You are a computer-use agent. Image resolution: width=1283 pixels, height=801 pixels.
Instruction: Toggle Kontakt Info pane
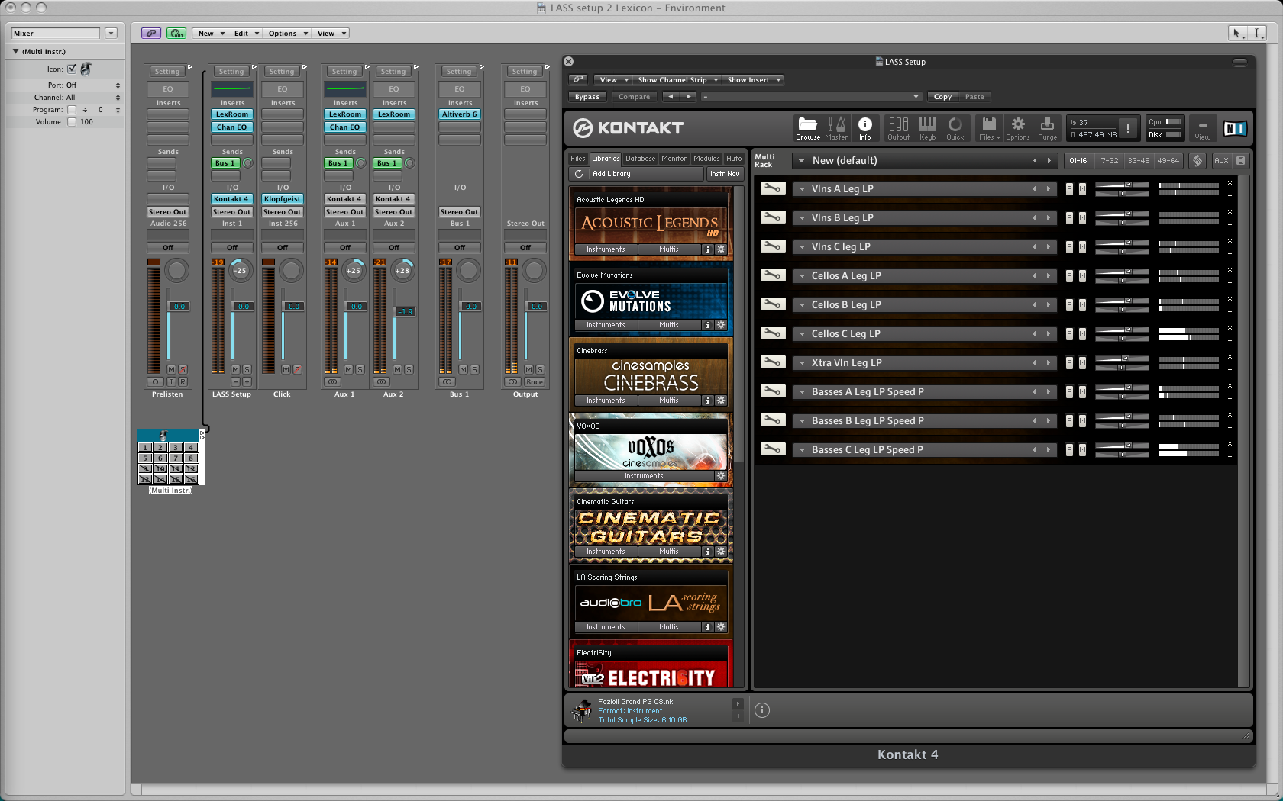864,127
